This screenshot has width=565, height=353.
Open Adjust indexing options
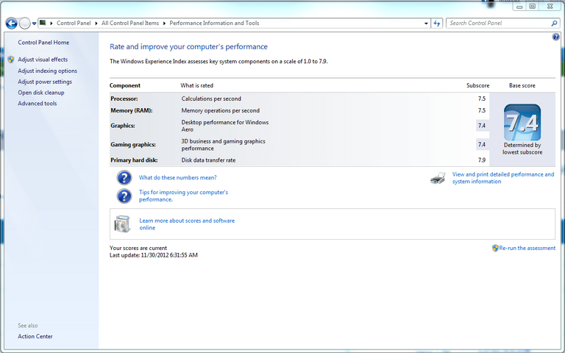point(48,71)
